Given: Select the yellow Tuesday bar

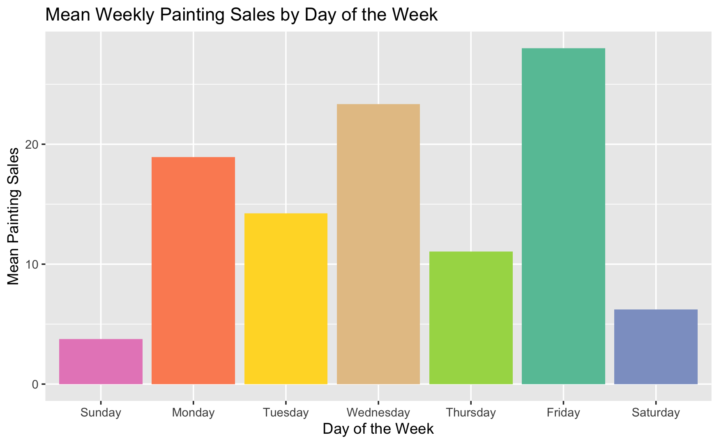Looking at the screenshot, I should 286,299.
